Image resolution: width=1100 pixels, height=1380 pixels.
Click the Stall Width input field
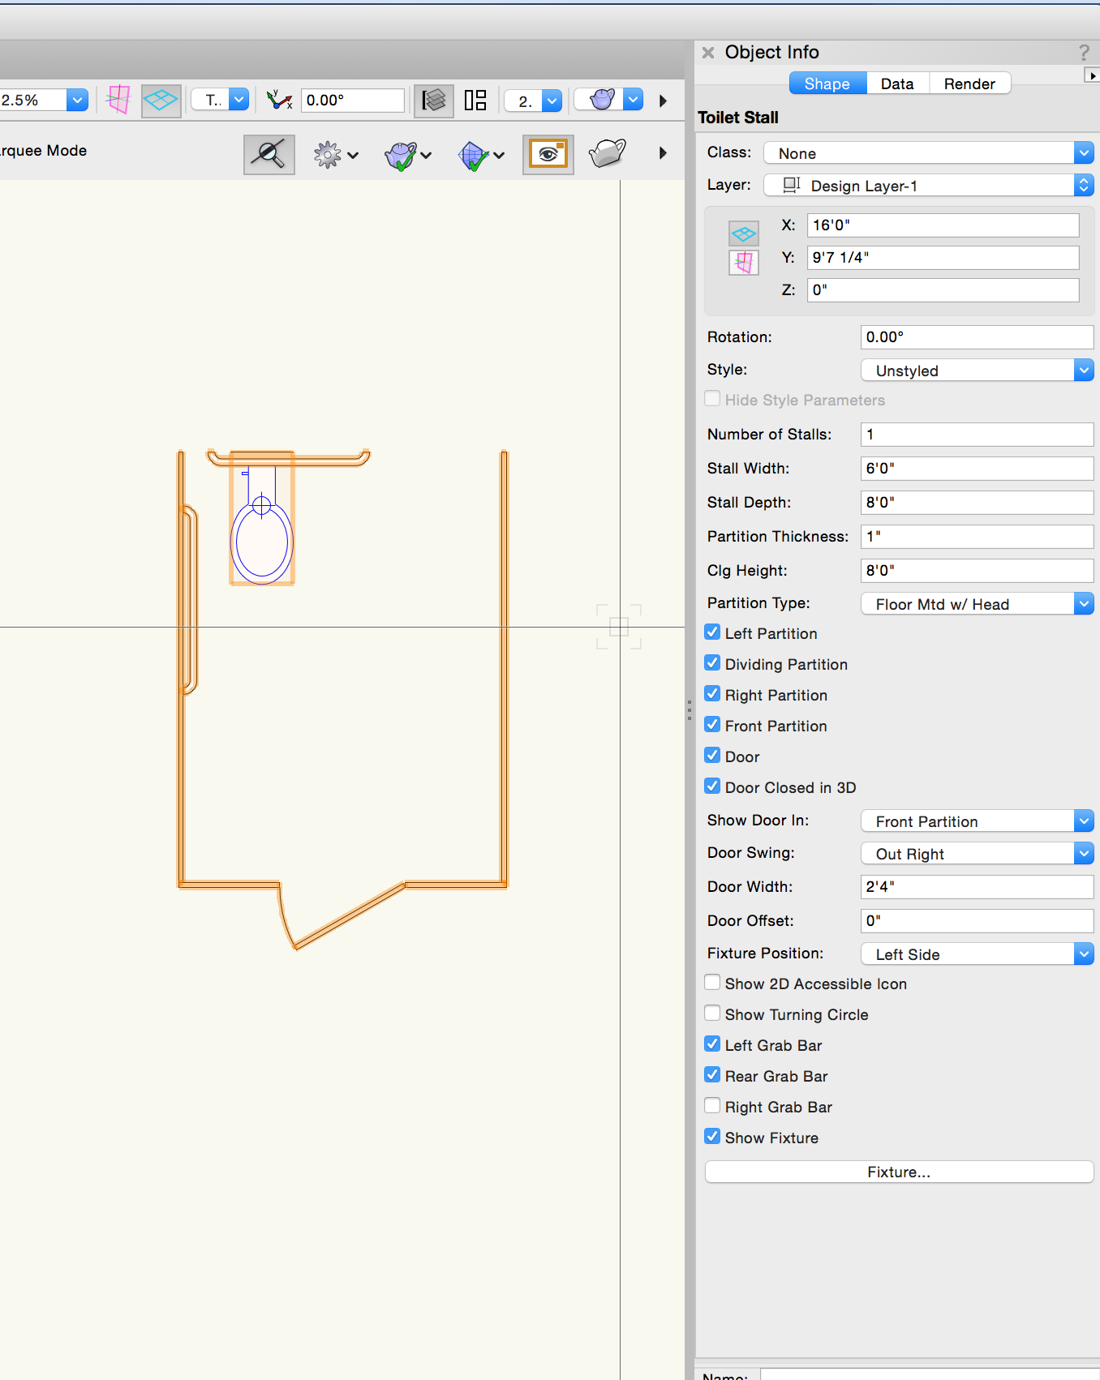click(x=977, y=468)
